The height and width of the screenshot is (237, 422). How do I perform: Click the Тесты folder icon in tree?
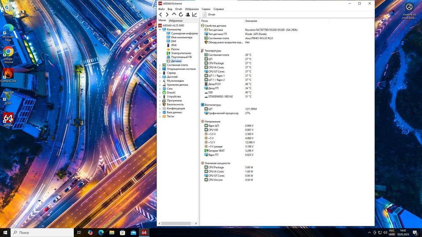[164, 116]
